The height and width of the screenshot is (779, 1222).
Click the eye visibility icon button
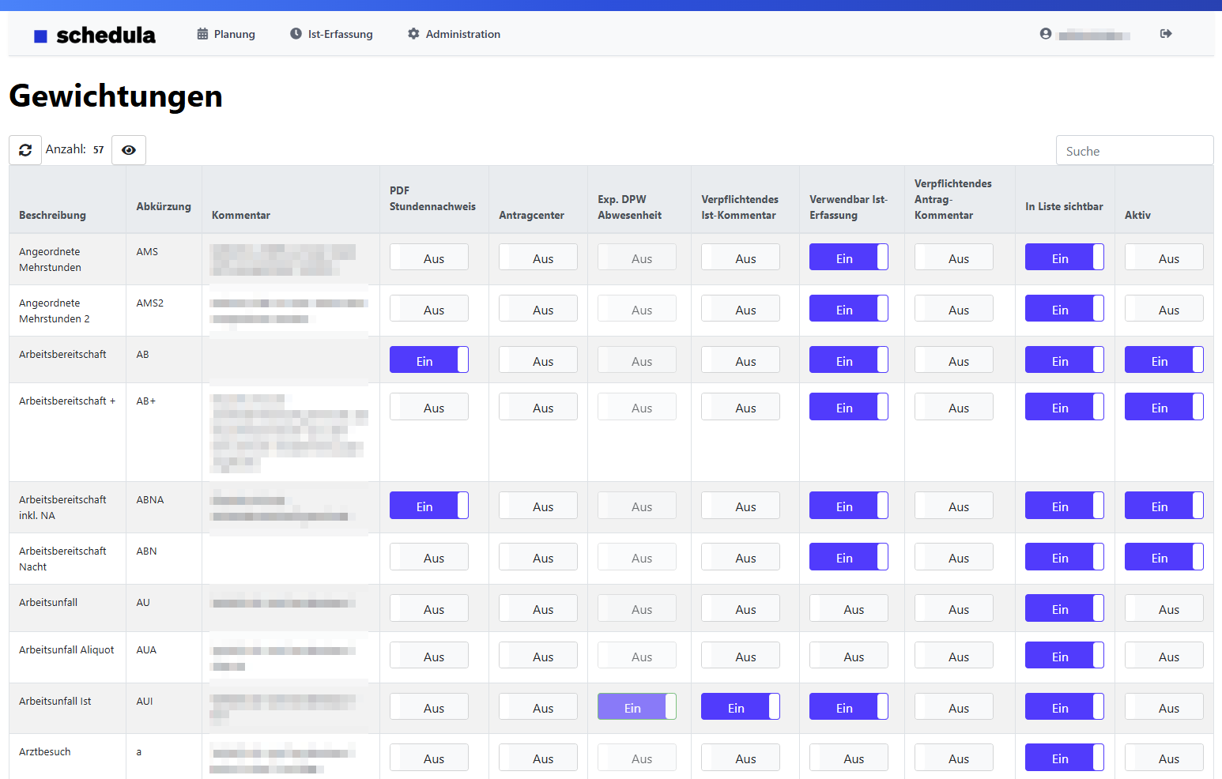pyautogui.click(x=129, y=150)
